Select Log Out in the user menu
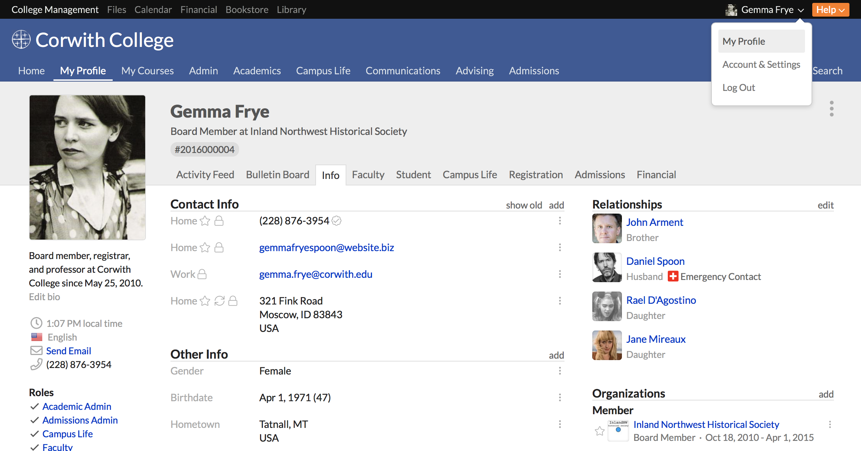The width and height of the screenshot is (861, 451). [x=739, y=88]
